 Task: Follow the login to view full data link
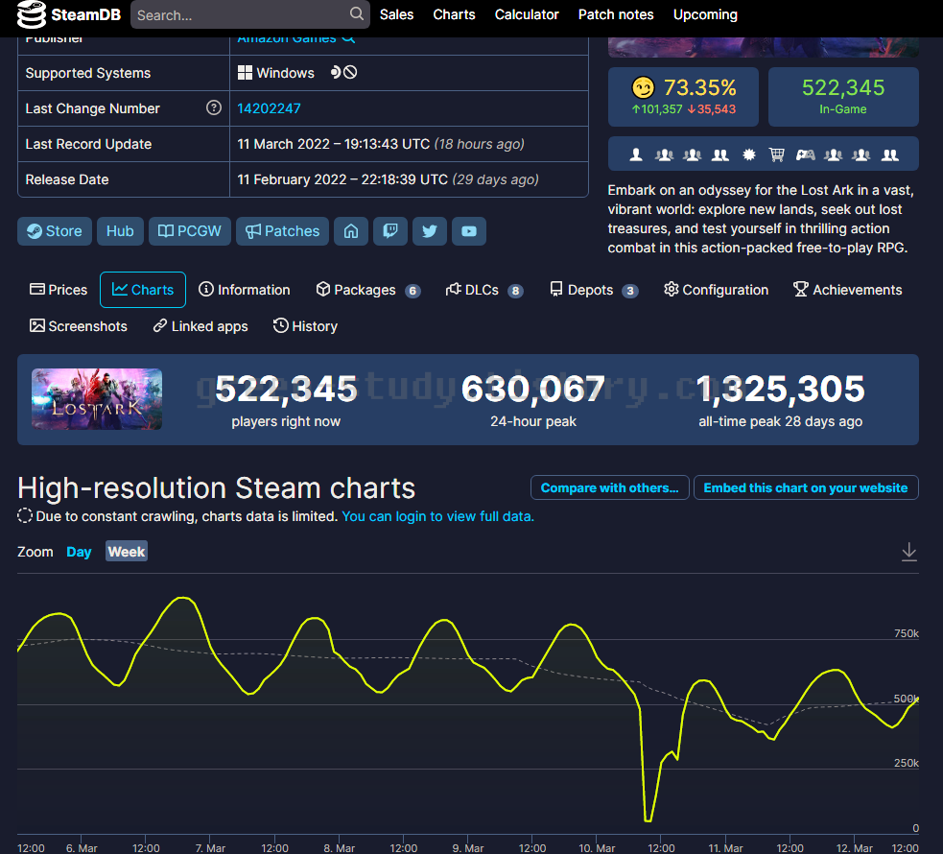coord(437,516)
